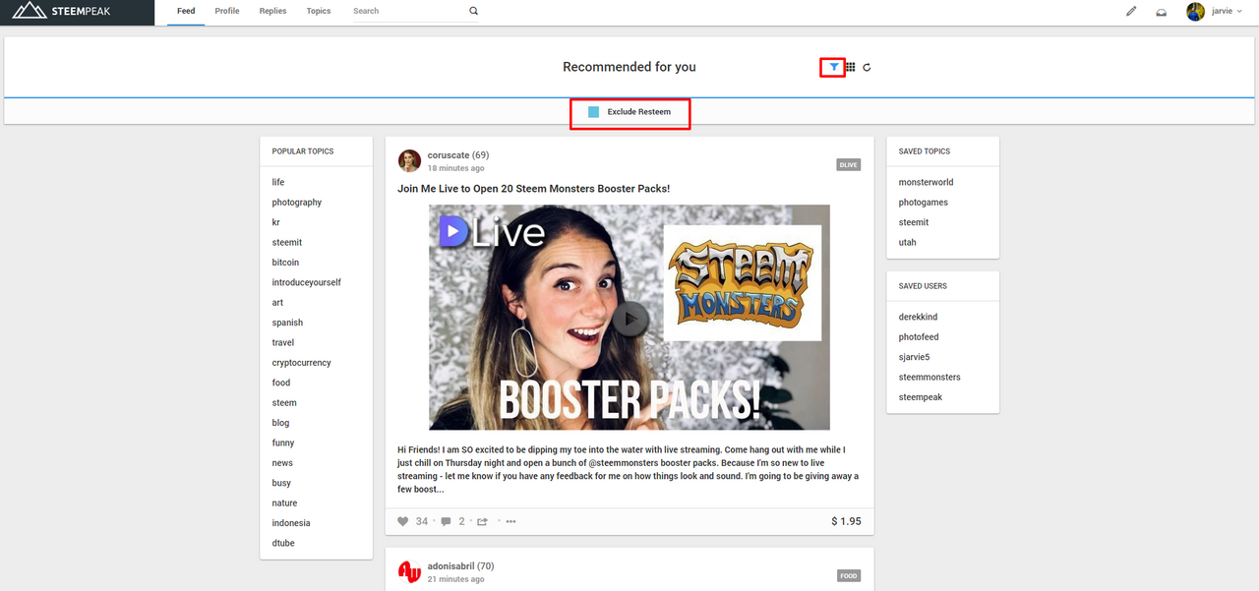The image size is (1259, 591).
Task: Open adonisabril's profile name link
Action: 450,566
